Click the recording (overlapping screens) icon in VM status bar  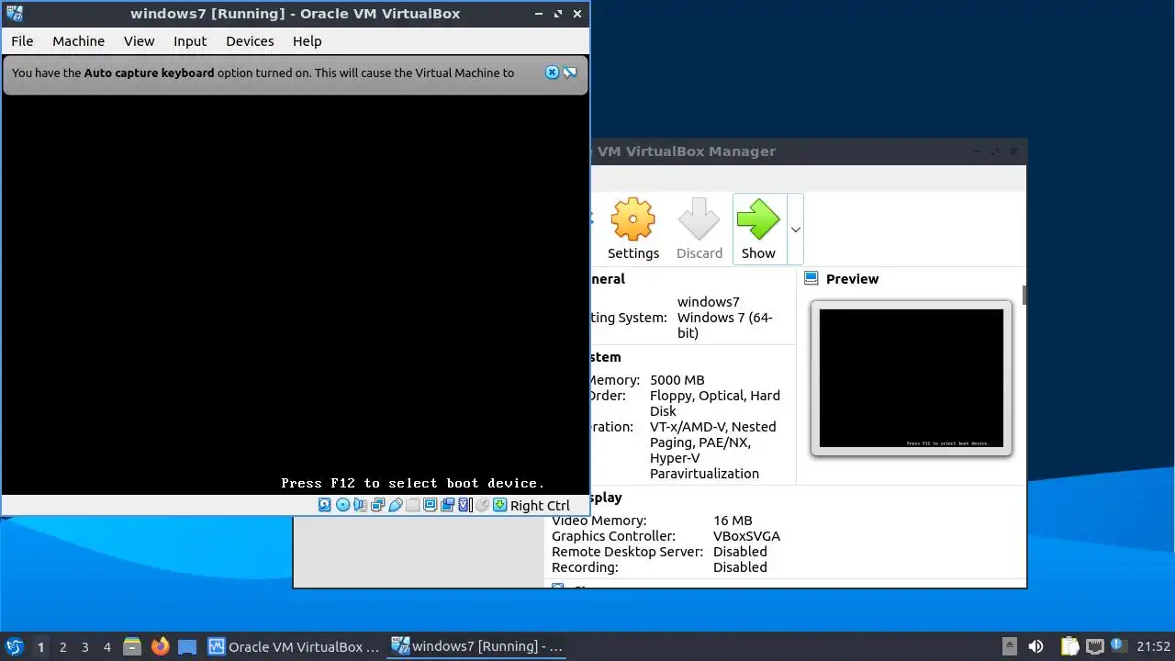pos(448,505)
